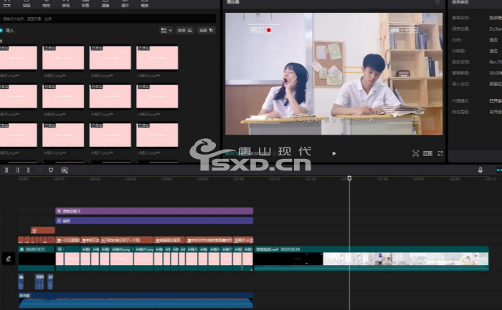Select media thumbnail 片段12.png
This screenshot has height=310, width=502.
(x=157, y=135)
